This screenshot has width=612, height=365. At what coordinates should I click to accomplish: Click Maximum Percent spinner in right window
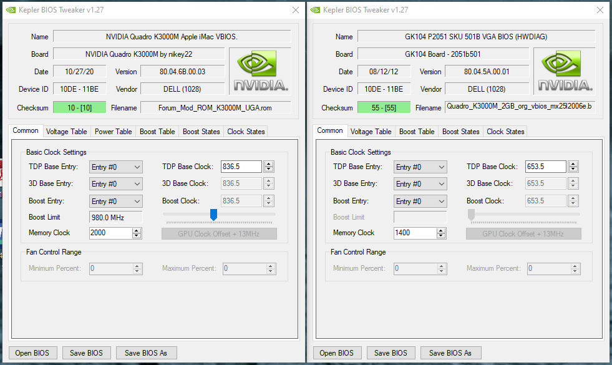(575, 268)
